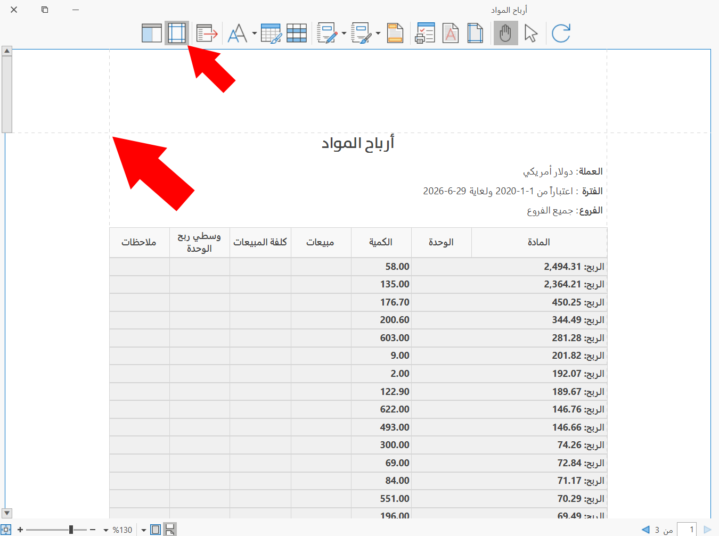Viewport: 719px width, 536px height.
Task: Open the edit report pencil icon
Action: (328, 34)
